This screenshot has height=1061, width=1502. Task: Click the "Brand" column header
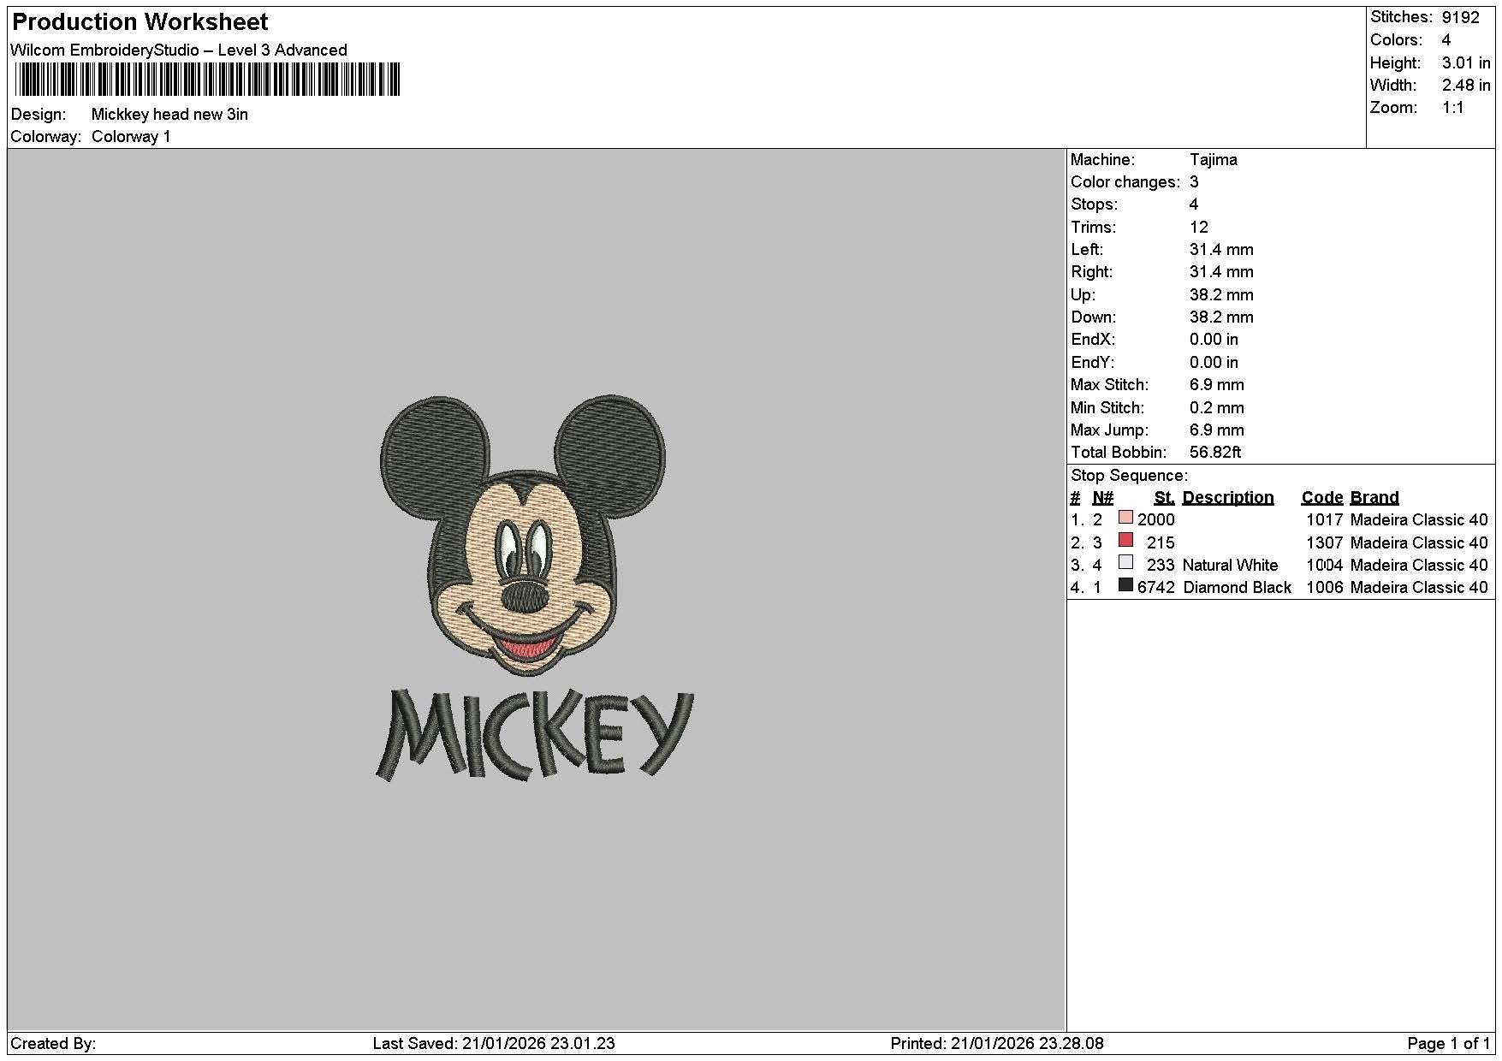1374,497
